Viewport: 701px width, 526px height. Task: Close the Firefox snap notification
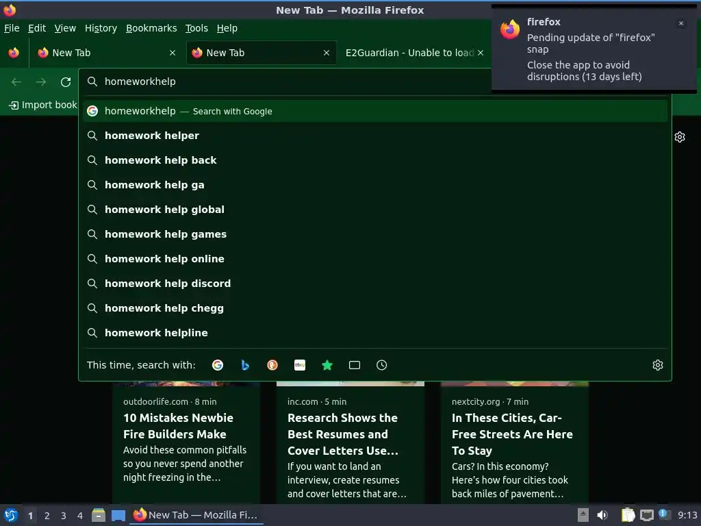click(x=681, y=23)
